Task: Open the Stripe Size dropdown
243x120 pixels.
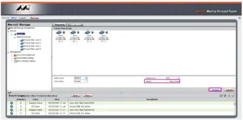Action: [x=172, y=78]
